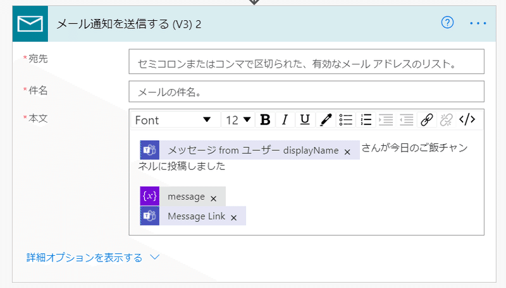Click the 宛先 recipients input field
This screenshot has height=288, width=506.
[x=306, y=61]
